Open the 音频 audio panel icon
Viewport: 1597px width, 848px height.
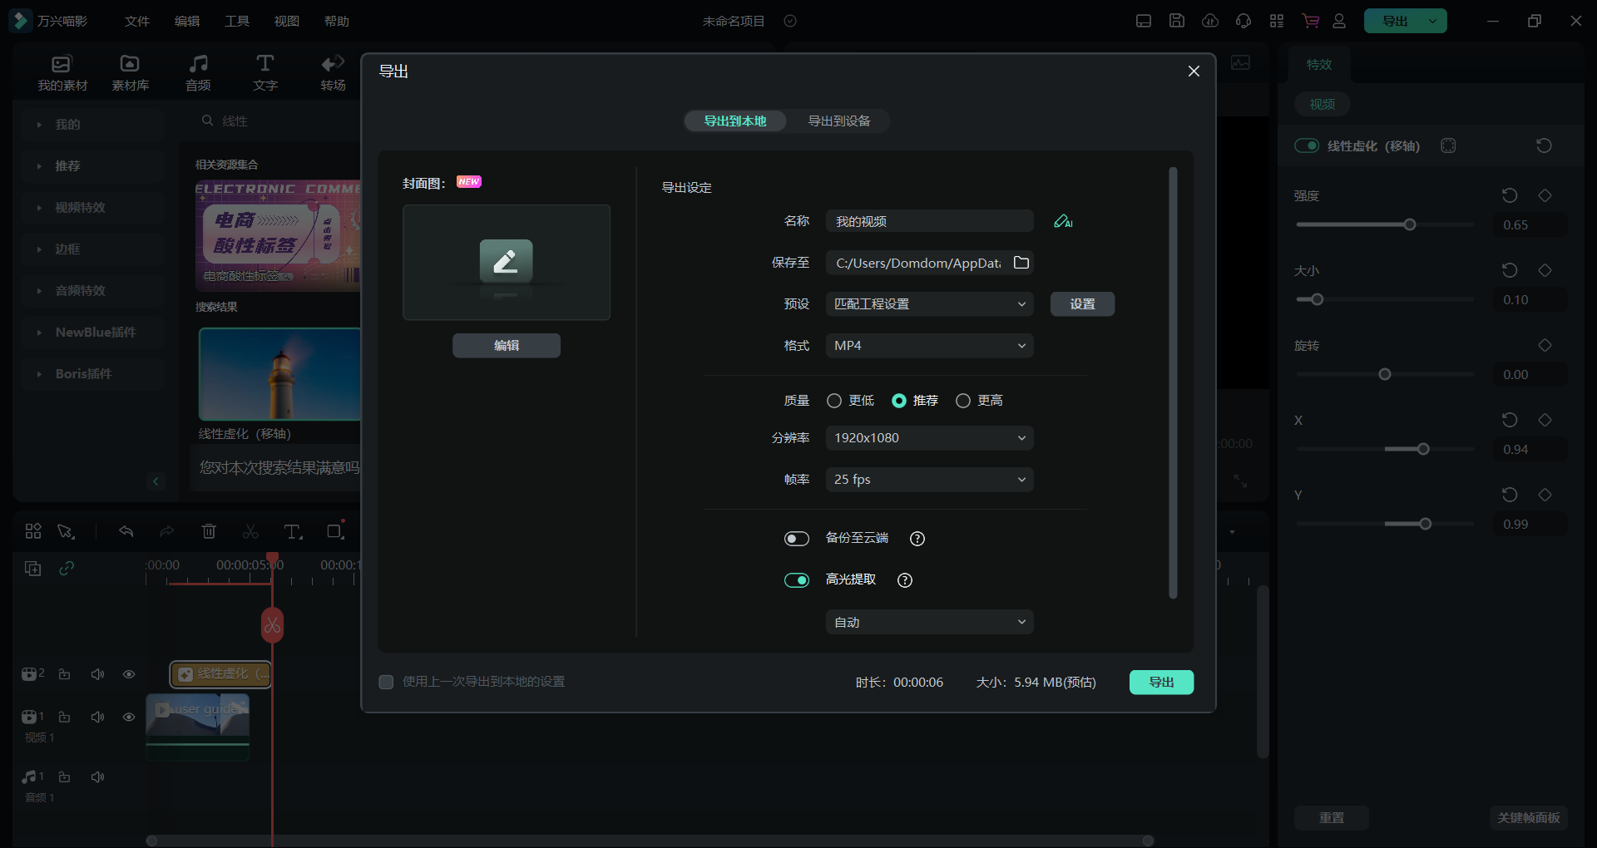[x=198, y=72]
